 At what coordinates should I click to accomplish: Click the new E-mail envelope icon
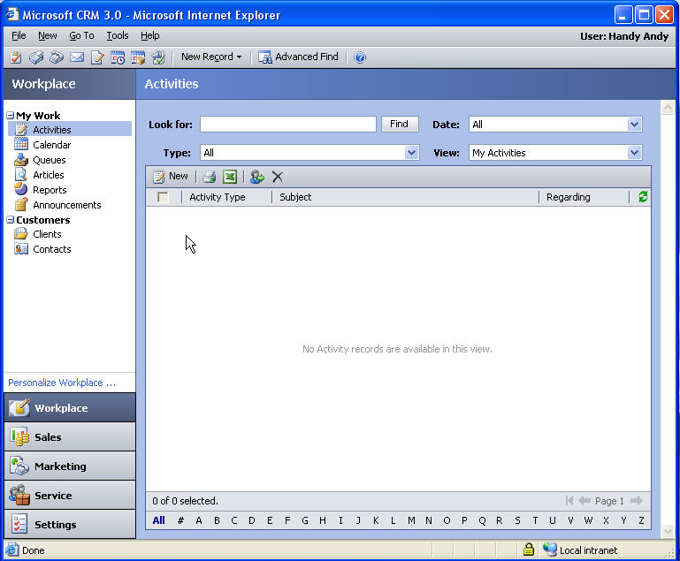click(x=77, y=57)
